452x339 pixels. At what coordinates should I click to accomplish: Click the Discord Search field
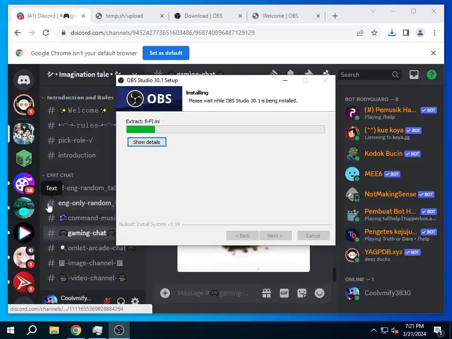(370, 75)
